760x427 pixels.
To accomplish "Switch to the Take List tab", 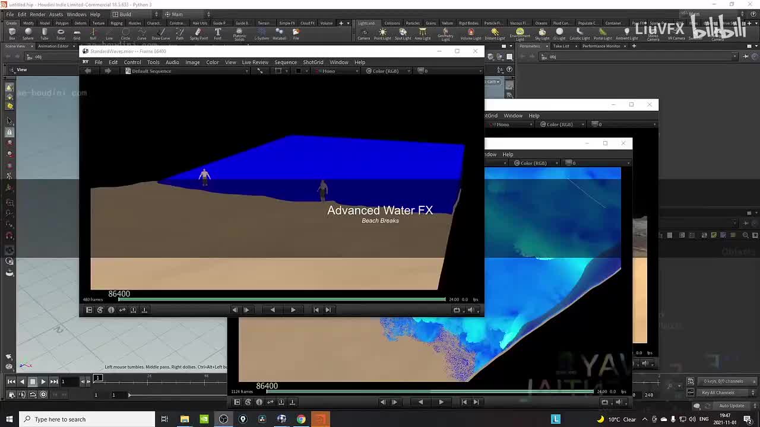I will (561, 46).
